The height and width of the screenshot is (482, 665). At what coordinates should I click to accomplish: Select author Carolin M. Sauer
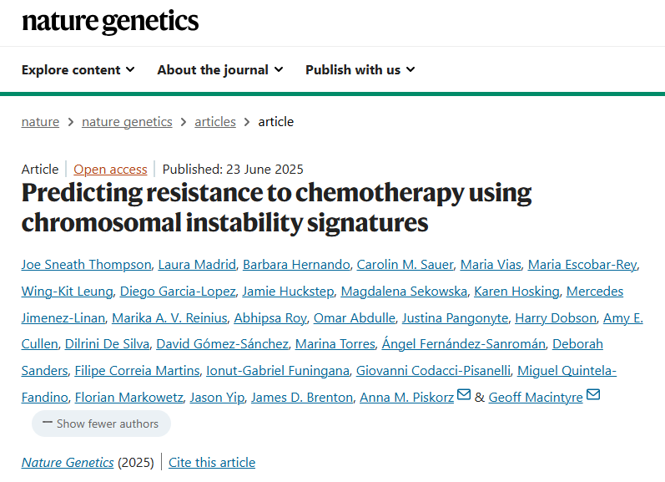pyautogui.click(x=406, y=265)
